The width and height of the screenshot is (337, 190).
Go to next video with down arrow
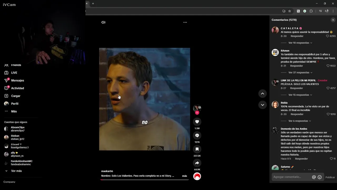pyautogui.click(x=262, y=105)
